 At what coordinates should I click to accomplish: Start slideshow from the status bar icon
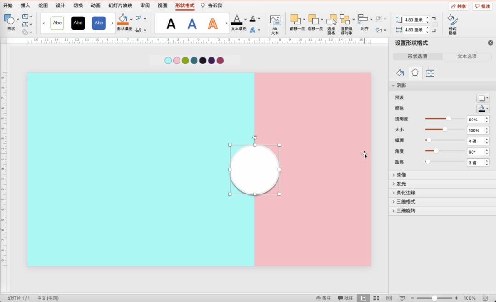point(401,298)
